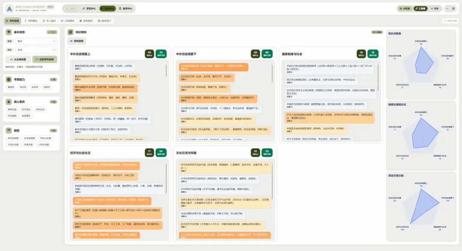Switch to the 学生中心 tab
This screenshot has height=251, width=462.
(89, 9)
